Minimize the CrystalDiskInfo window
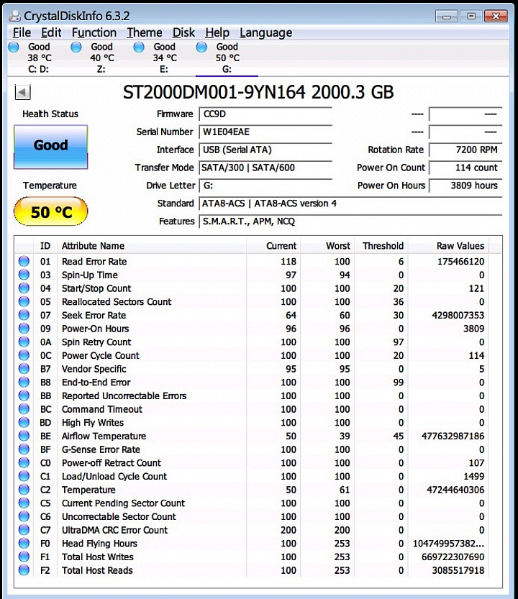The width and height of the screenshot is (518, 599). tap(446, 16)
